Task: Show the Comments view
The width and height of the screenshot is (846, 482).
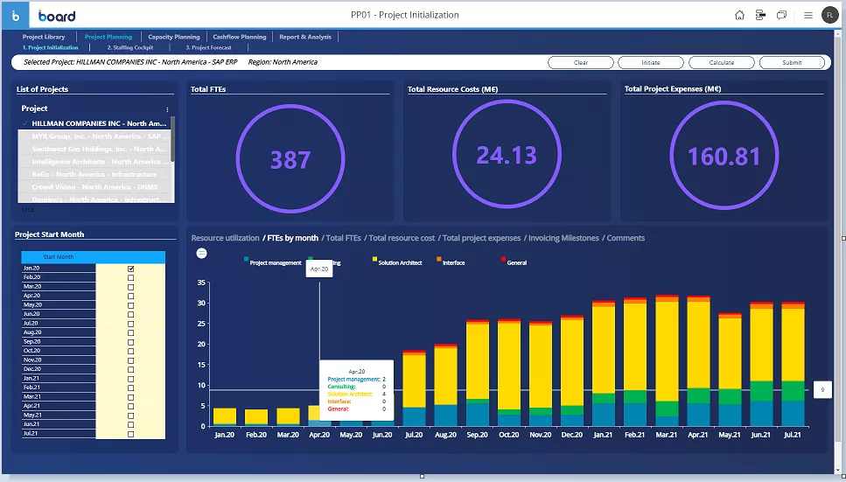Action: point(626,238)
